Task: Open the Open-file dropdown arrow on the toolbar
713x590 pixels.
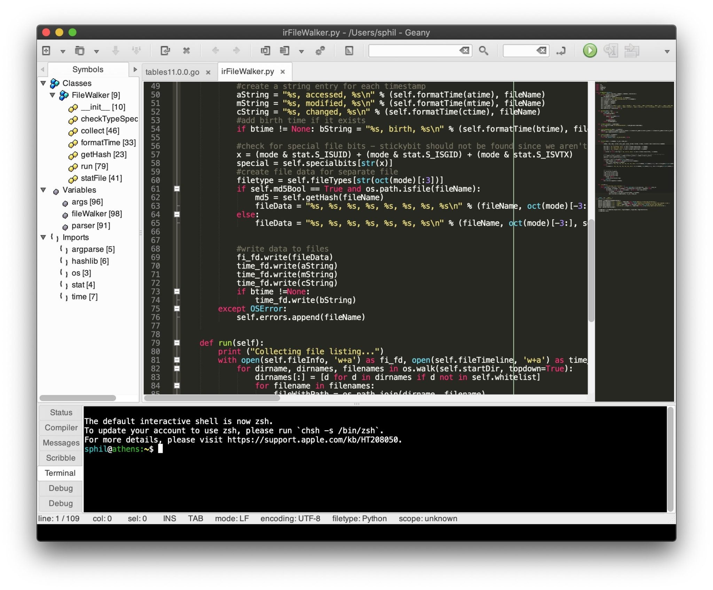Action: tap(96, 51)
